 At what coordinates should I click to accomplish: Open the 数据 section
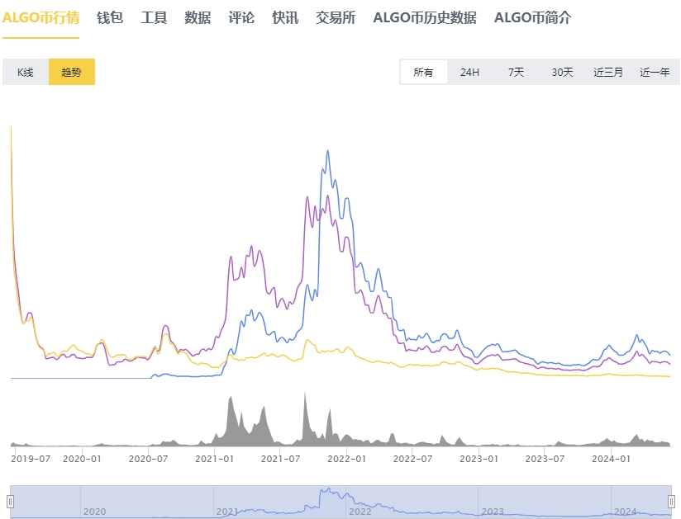click(x=196, y=18)
